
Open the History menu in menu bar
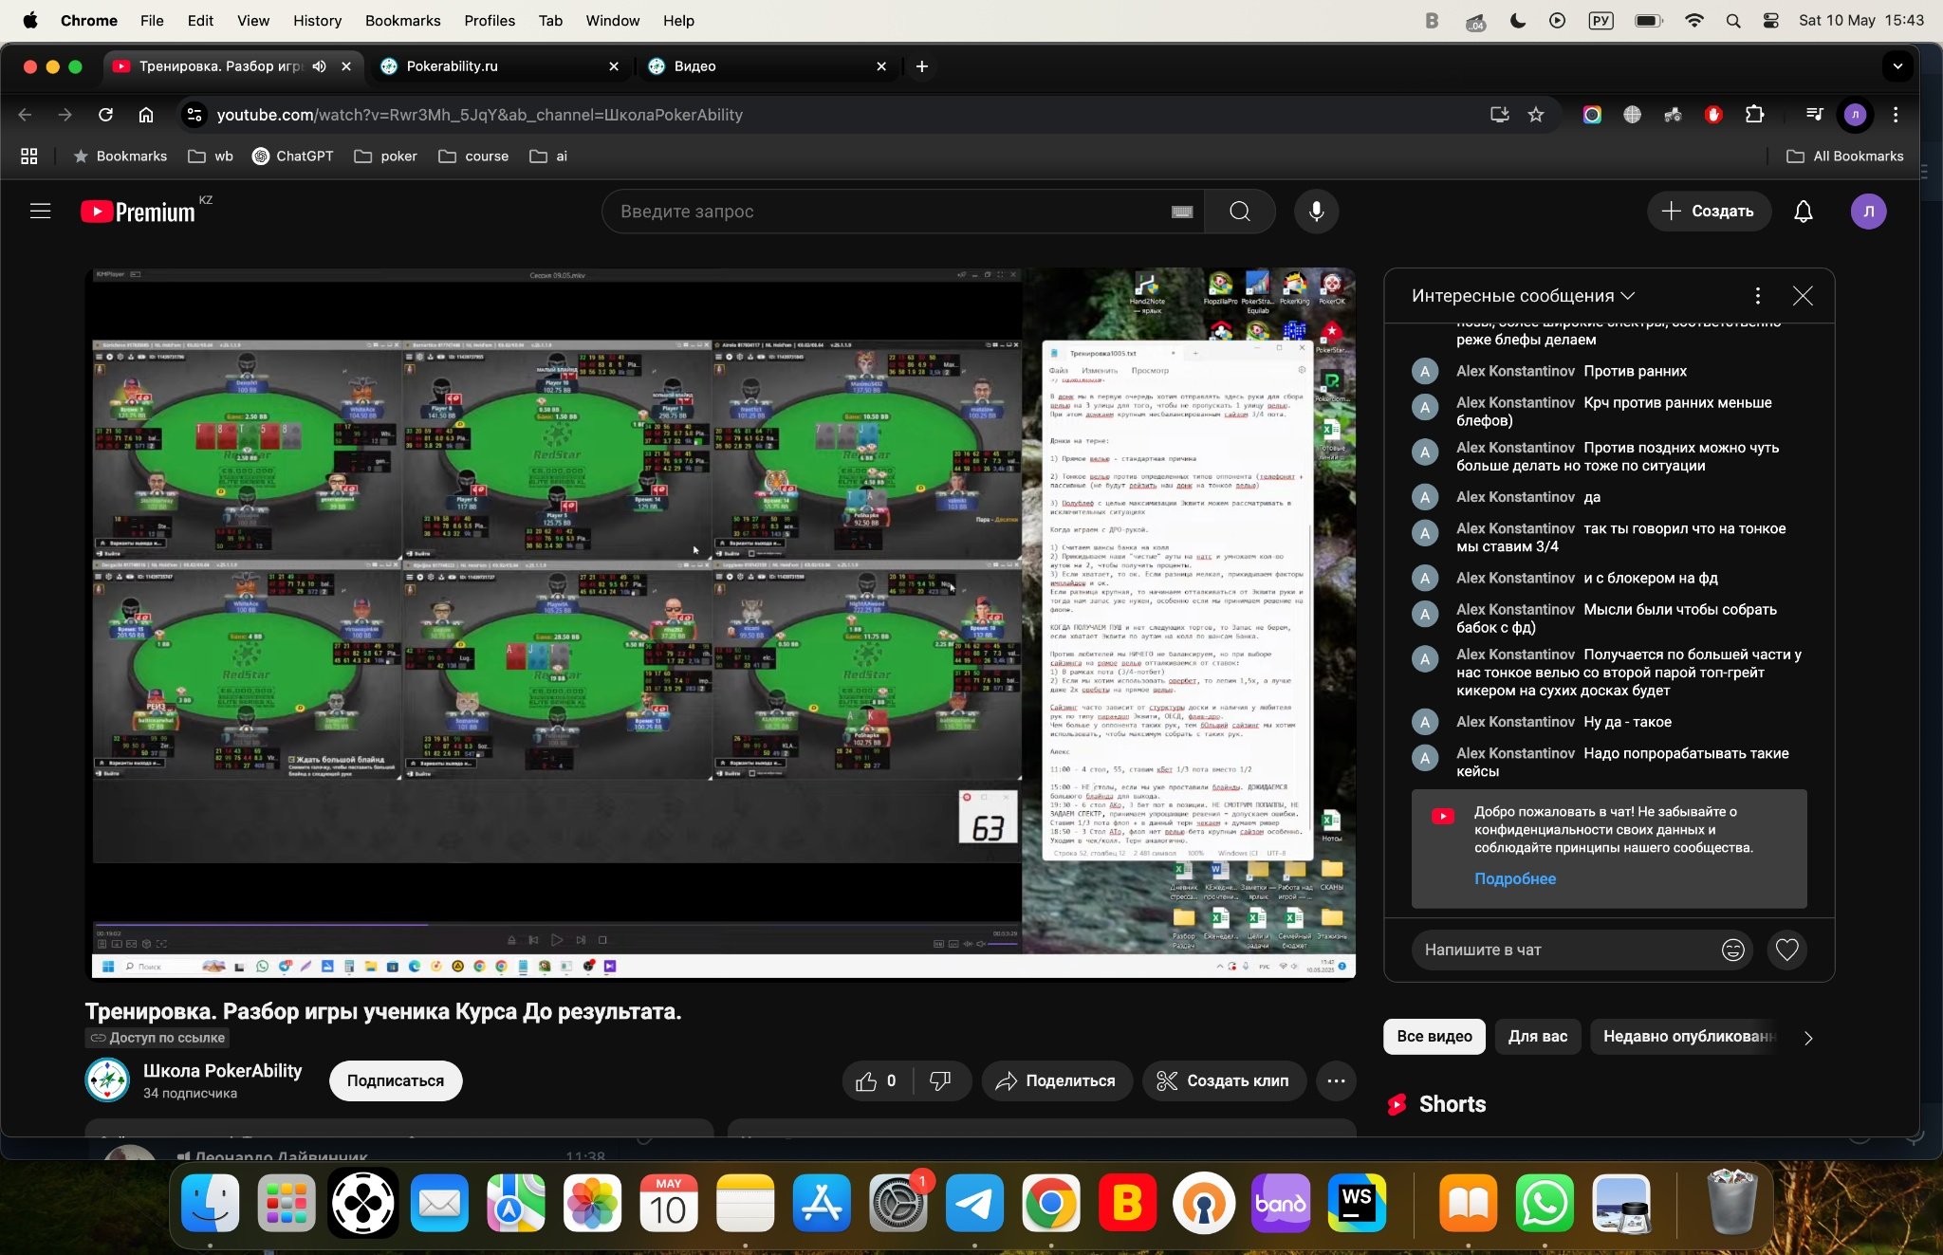317,20
